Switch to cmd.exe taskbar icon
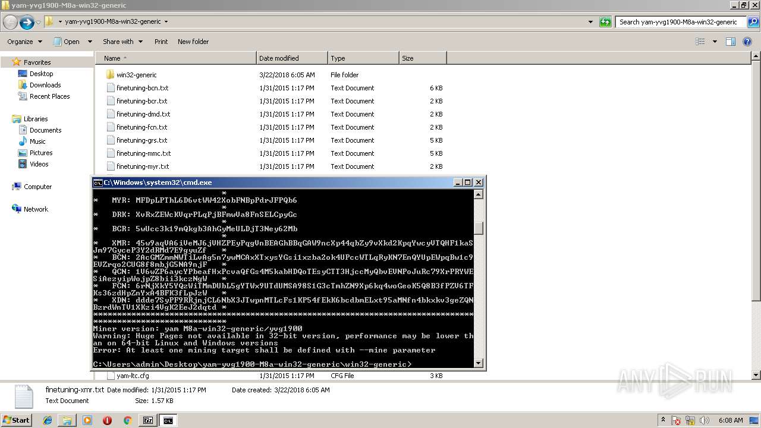The height and width of the screenshot is (428, 761). 168,420
